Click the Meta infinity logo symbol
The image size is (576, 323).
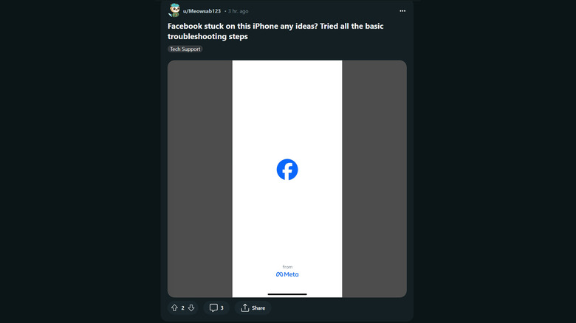[280, 274]
